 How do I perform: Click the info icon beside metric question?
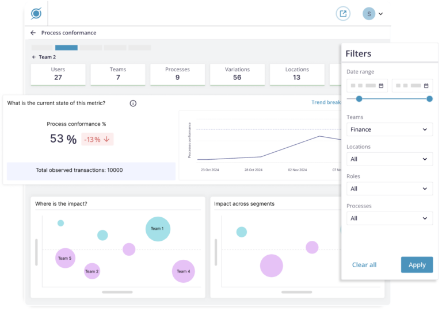(x=133, y=103)
